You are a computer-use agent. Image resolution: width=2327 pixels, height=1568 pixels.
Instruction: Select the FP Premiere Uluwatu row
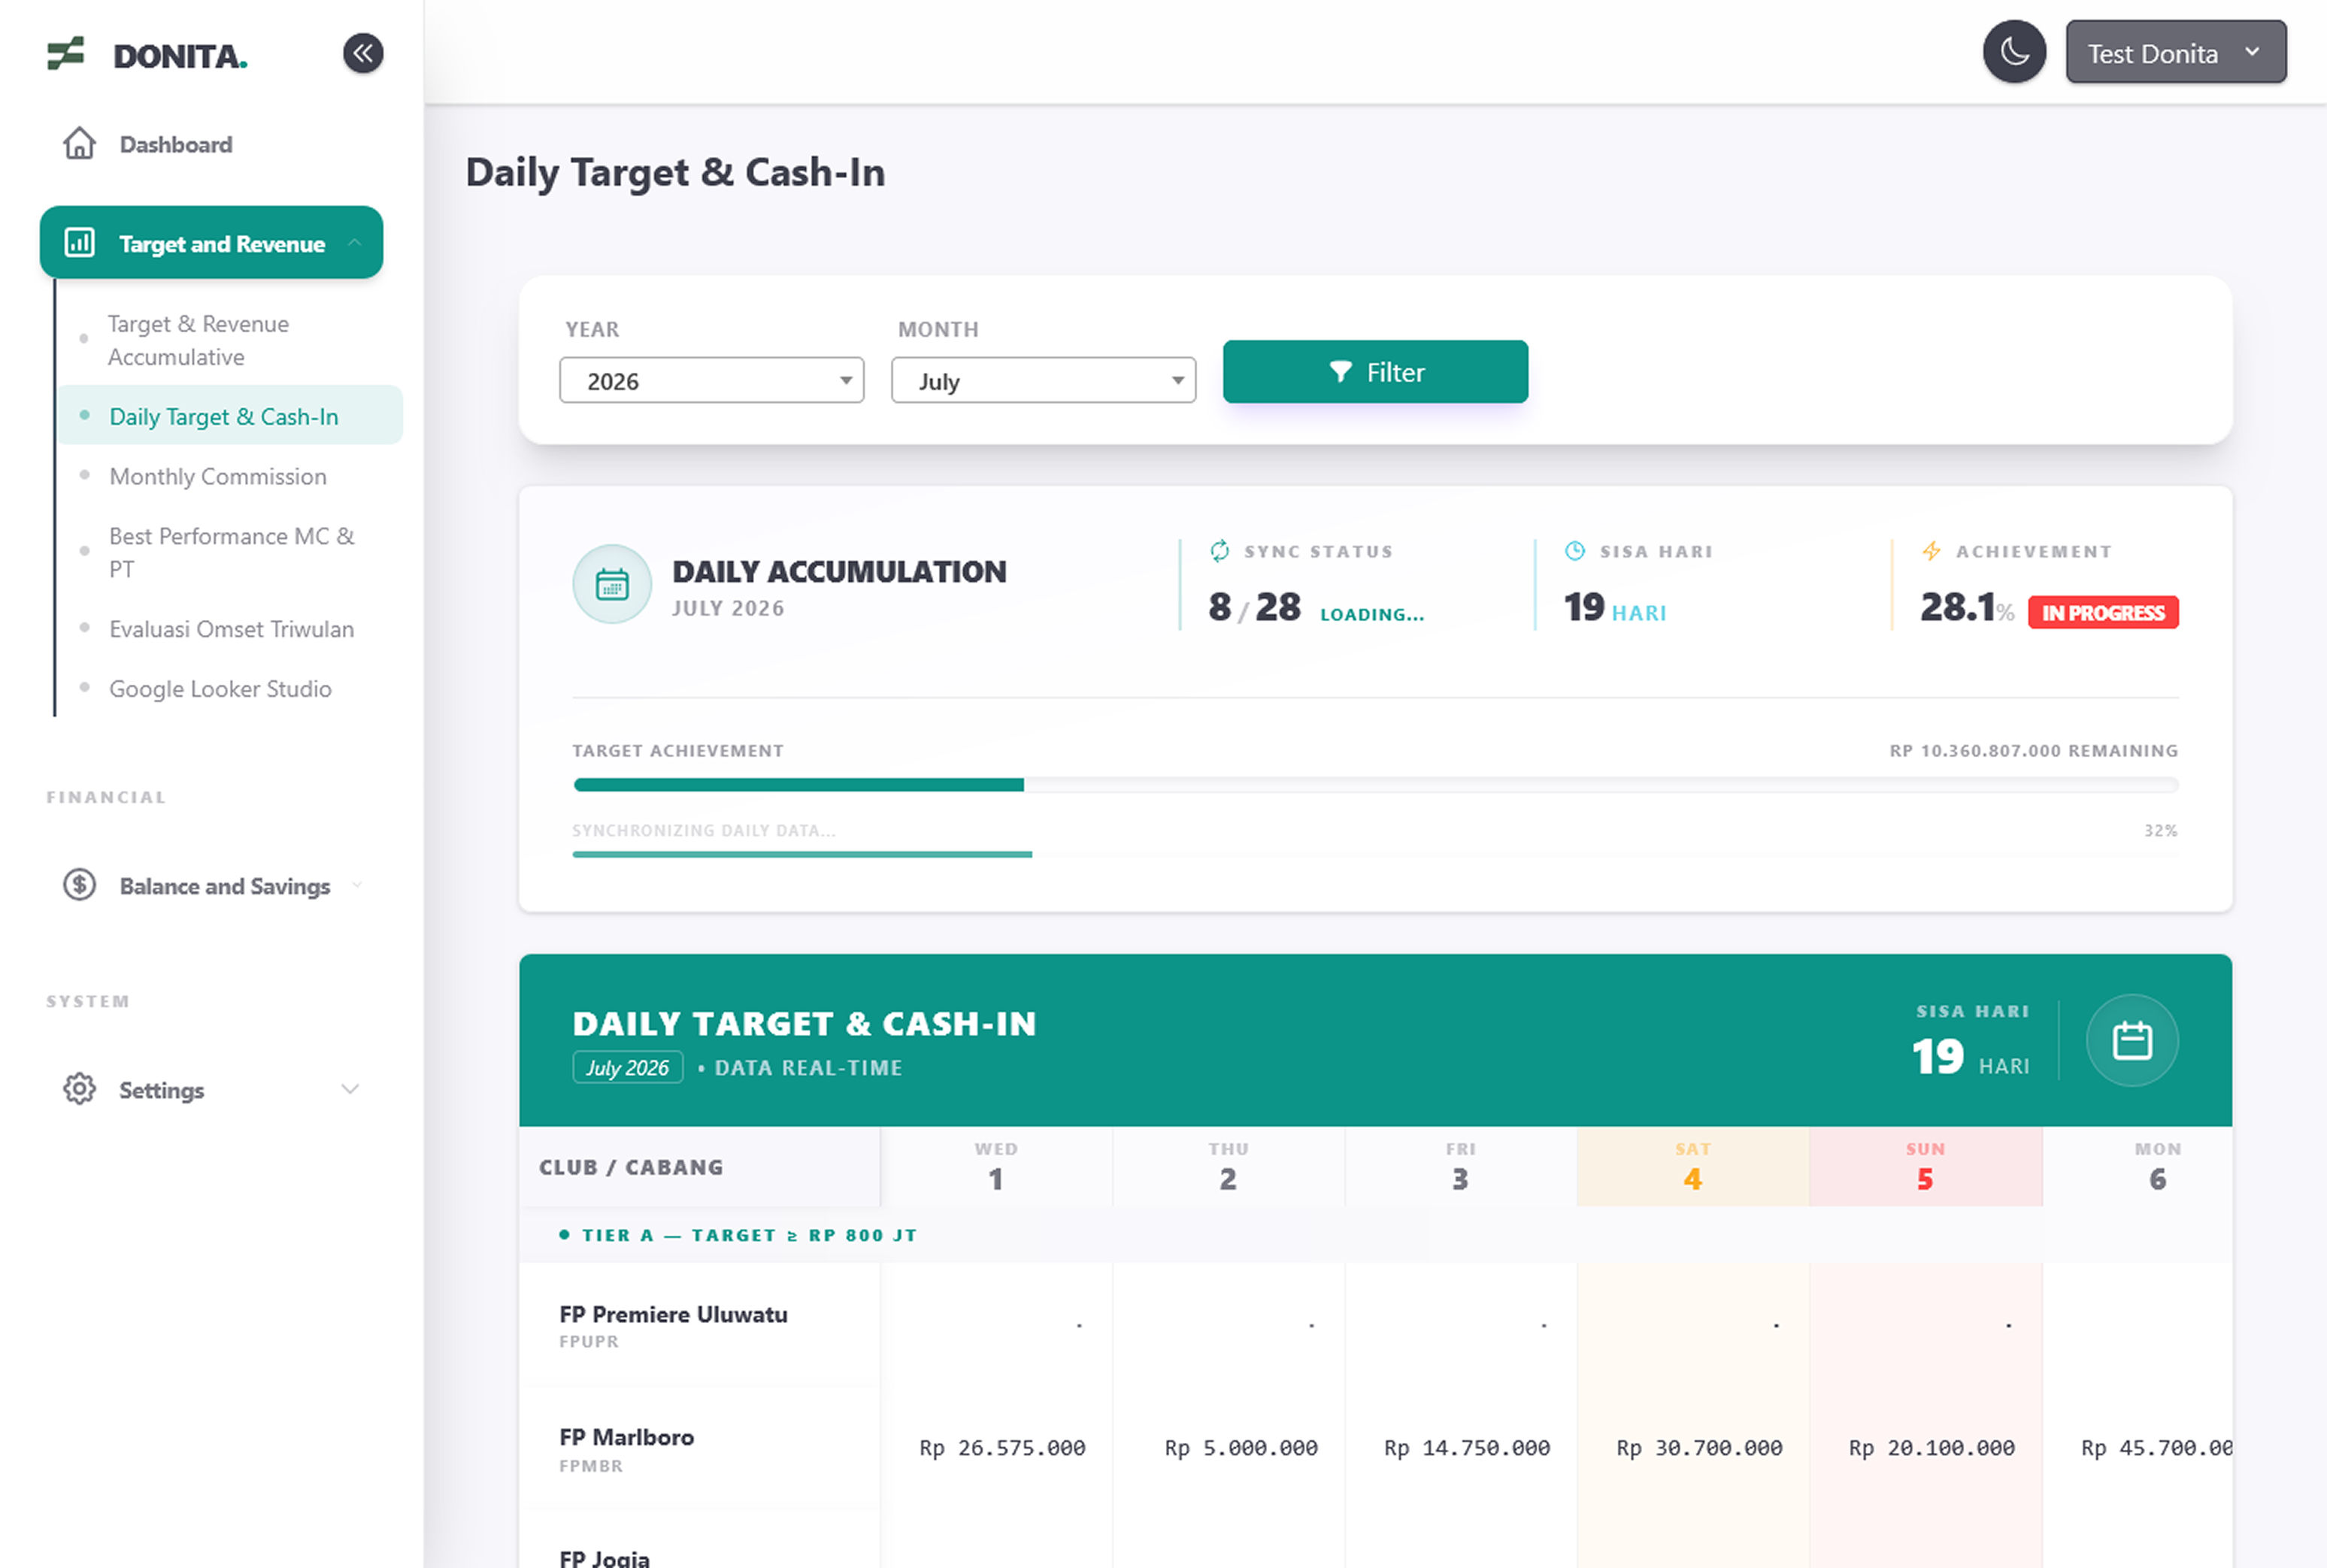point(1375,1325)
